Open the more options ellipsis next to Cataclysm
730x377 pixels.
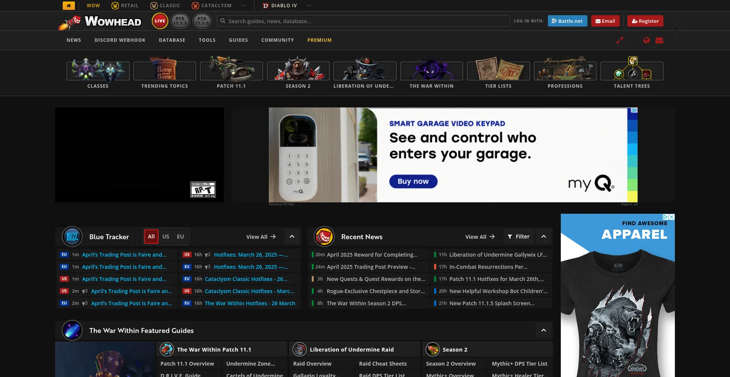(244, 5)
